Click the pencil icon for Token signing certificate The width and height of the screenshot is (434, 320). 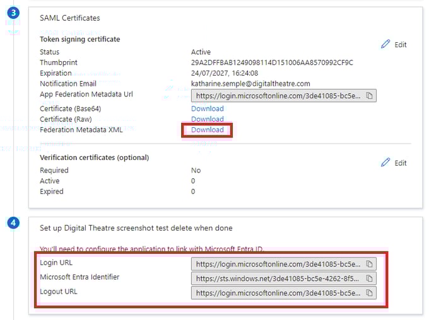click(x=385, y=44)
